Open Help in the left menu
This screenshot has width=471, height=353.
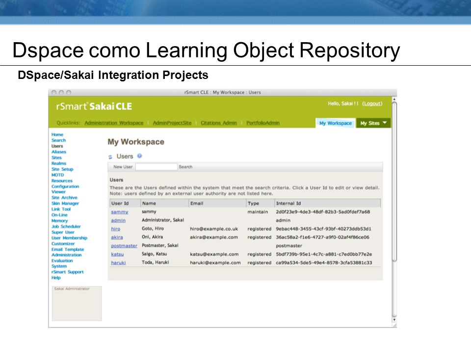click(56, 277)
